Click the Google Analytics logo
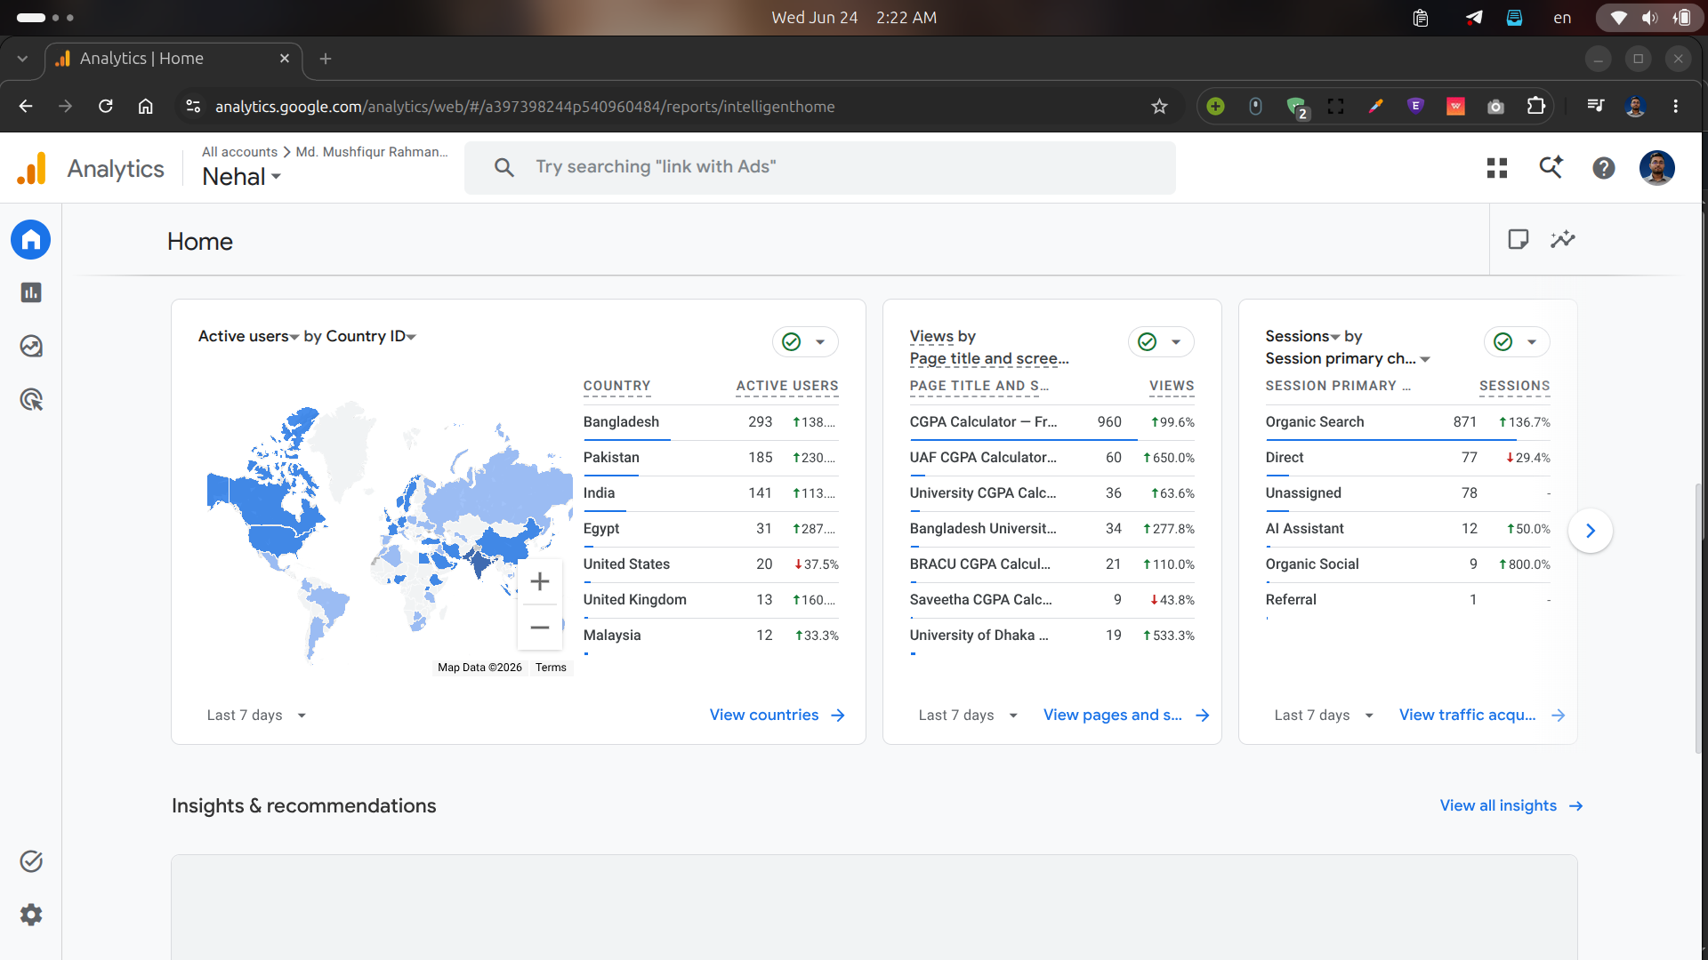 32,168
